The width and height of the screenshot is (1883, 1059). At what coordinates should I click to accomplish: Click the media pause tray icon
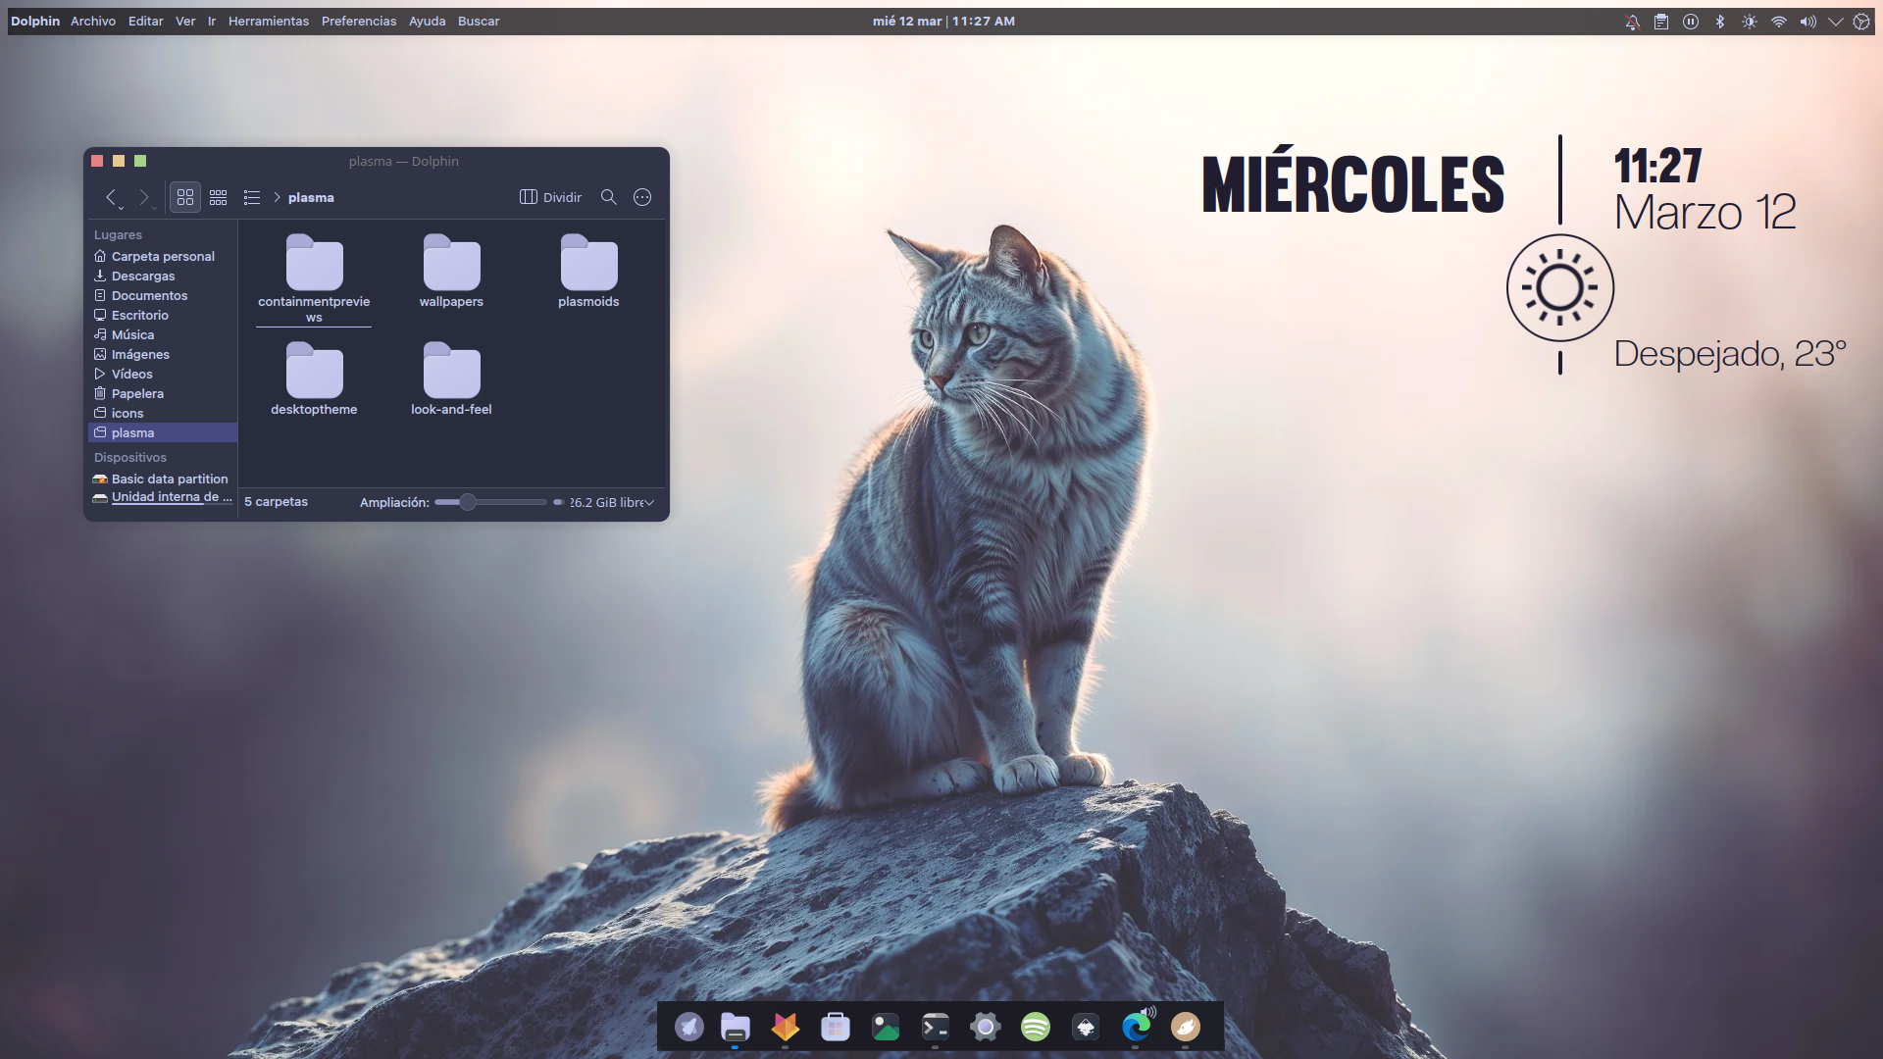click(x=1691, y=22)
